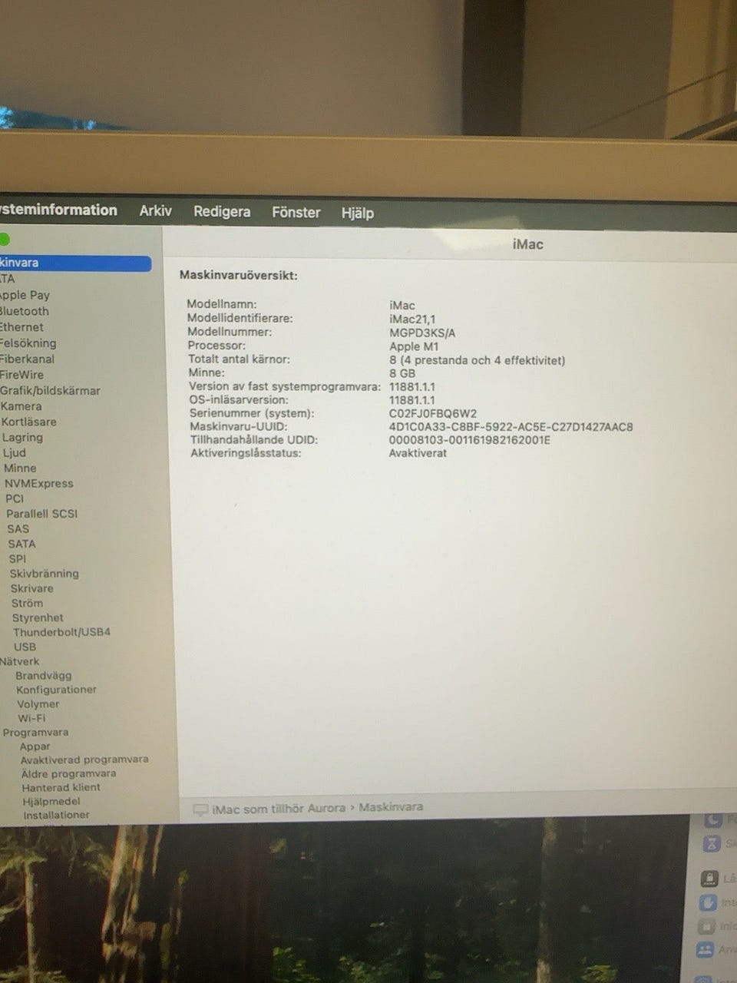
Task: Click the Maskinvaruöversikt heading
Action: pyautogui.click(x=238, y=275)
